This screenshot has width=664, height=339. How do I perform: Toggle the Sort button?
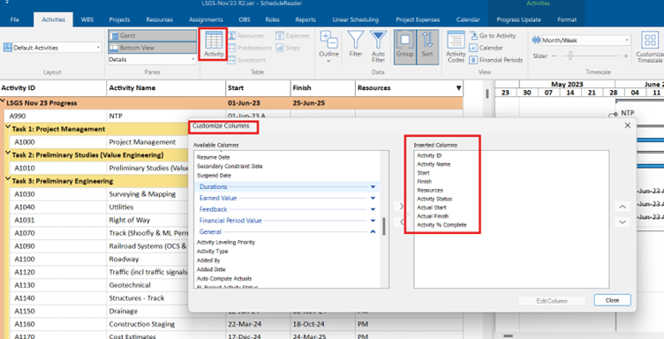[x=427, y=47]
